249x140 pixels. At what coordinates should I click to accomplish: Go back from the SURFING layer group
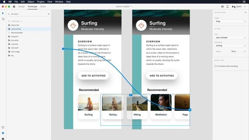click(9, 21)
